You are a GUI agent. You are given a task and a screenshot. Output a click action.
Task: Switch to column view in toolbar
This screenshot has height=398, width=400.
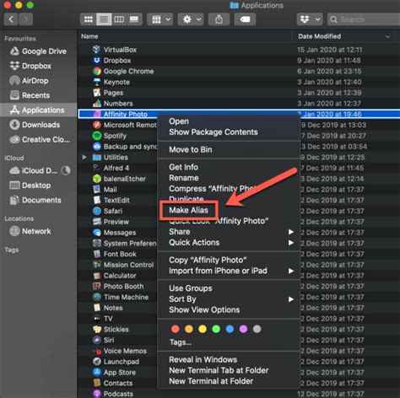click(x=119, y=19)
